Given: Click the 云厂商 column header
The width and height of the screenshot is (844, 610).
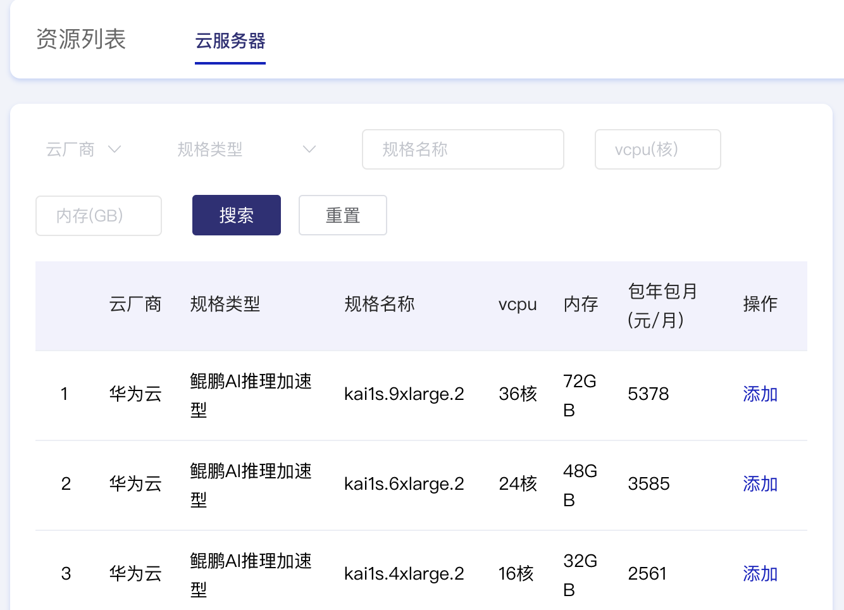Looking at the screenshot, I should tap(135, 304).
